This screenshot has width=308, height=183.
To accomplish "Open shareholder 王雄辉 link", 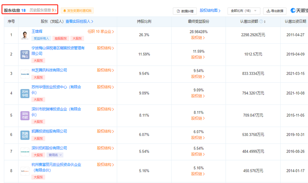I will [x=37, y=31].
